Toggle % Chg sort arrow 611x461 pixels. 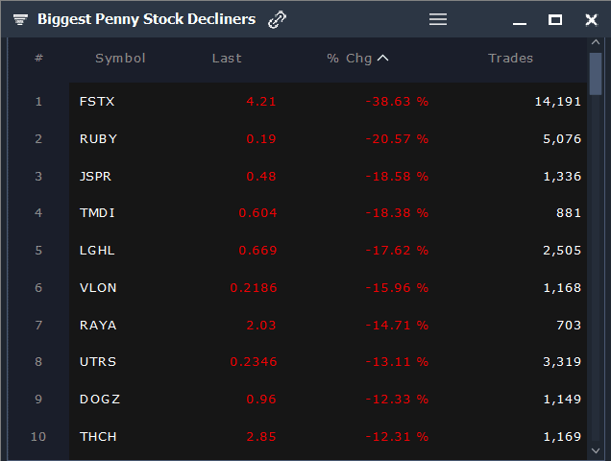point(383,59)
